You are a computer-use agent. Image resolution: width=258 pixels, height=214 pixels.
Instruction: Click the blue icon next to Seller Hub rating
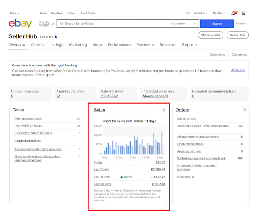coord(56,36)
